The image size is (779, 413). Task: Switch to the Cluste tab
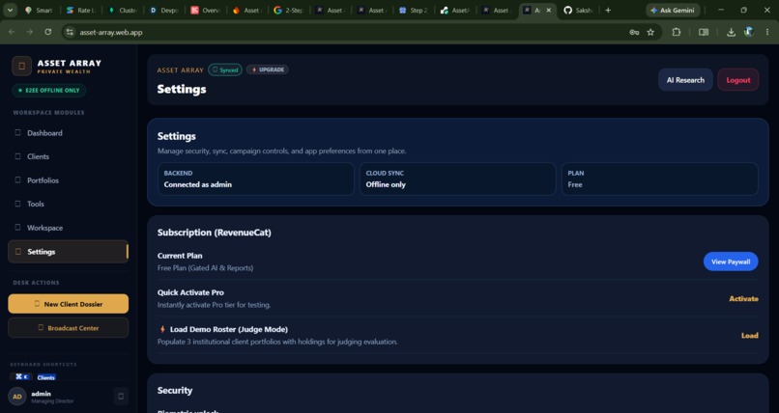[123, 10]
